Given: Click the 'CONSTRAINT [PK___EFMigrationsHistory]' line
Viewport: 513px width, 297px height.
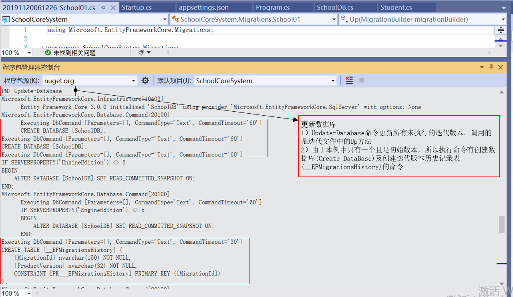Looking at the screenshot, I should (117, 274).
